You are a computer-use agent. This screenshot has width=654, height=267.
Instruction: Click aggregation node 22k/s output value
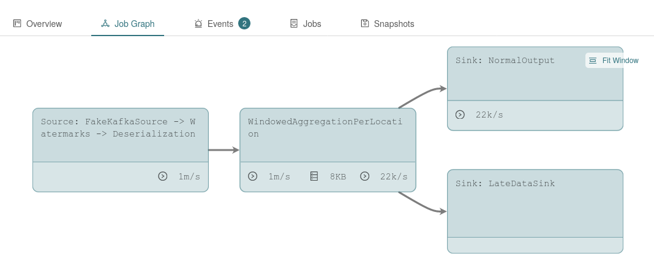(x=394, y=176)
